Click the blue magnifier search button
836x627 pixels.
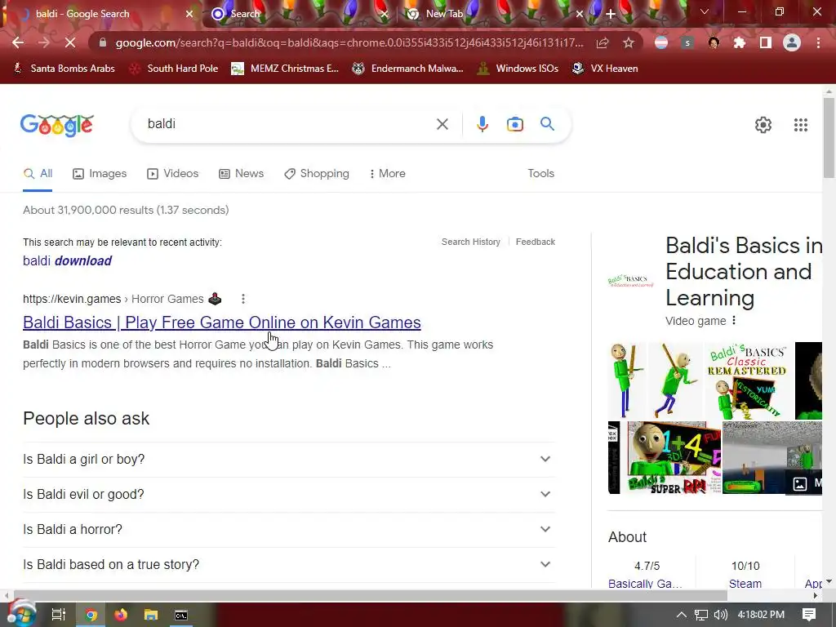pyautogui.click(x=547, y=124)
